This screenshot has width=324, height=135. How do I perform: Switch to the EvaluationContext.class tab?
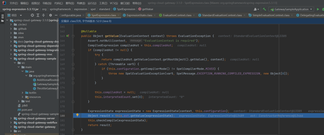pyautogui.click(x=177, y=15)
